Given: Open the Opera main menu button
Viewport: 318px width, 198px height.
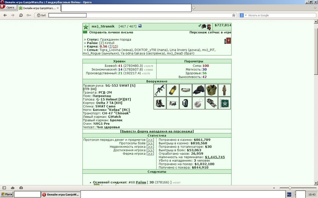Looking at the screenshot, I should tap(8, 7).
